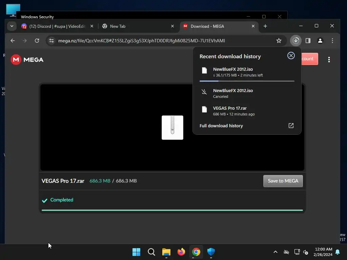
Task: Click the MEGA logo
Action: tap(27, 60)
